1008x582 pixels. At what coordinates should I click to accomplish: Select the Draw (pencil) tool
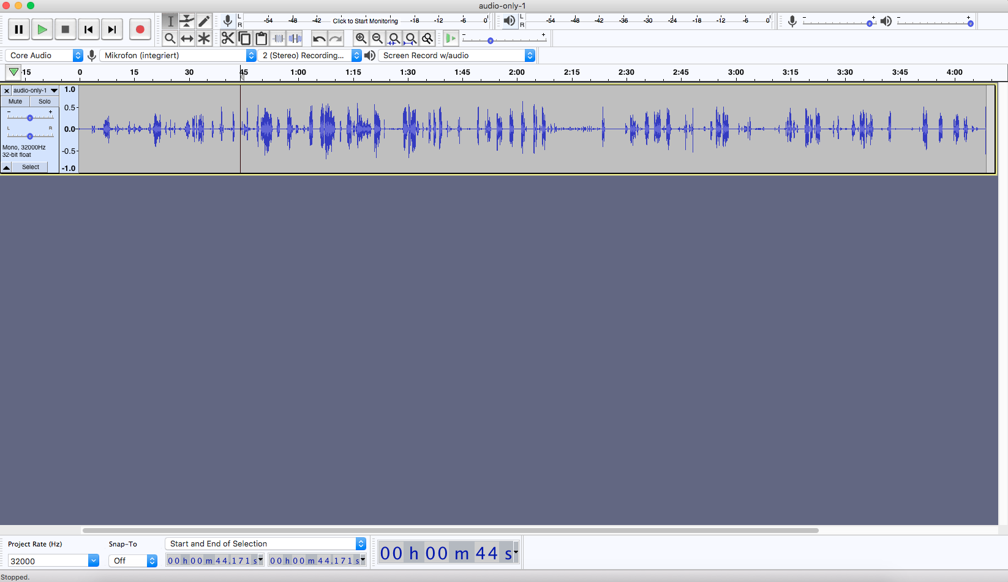tap(204, 21)
